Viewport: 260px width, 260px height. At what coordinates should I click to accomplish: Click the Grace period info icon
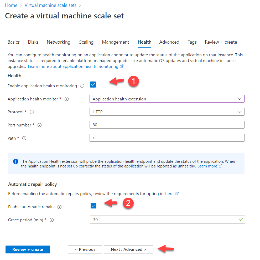point(52,220)
